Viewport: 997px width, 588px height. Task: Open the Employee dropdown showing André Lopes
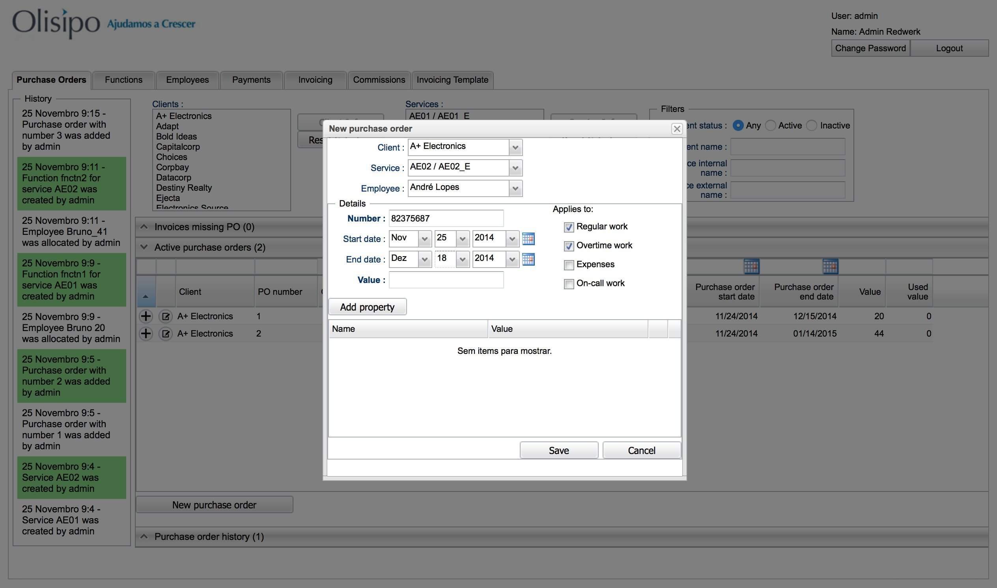515,189
